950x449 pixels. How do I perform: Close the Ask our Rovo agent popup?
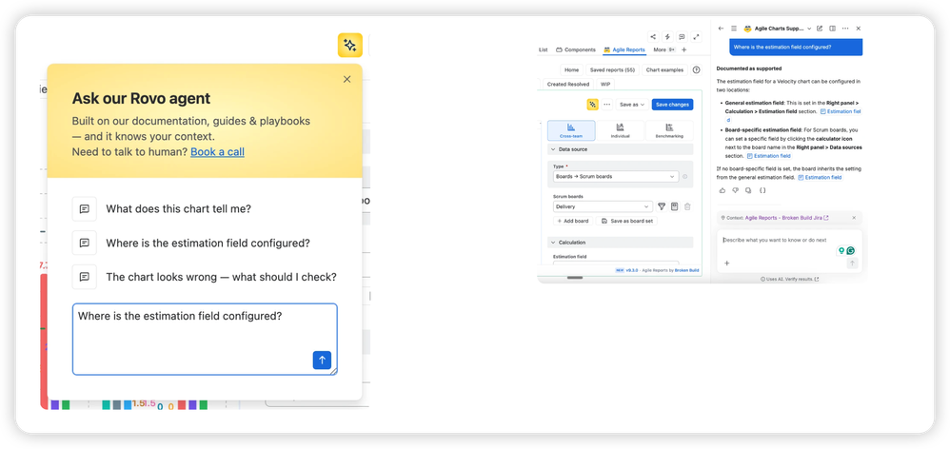pos(346,79)
